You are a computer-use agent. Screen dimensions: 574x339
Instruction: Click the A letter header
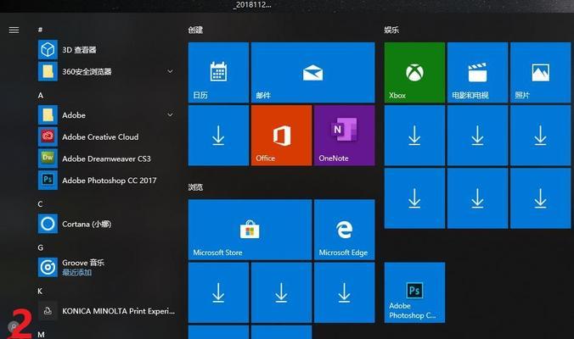tap(41, 95)
